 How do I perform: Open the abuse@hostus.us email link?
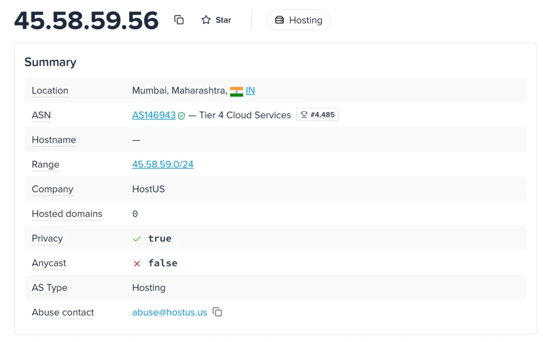[170, 312]
